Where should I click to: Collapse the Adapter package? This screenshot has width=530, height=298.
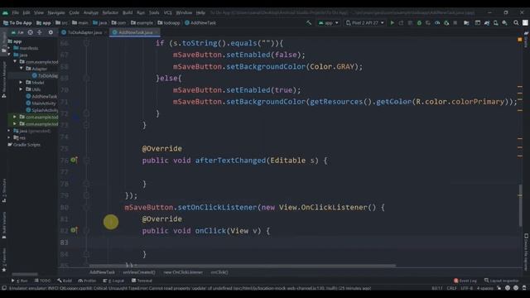coord(22,69)
